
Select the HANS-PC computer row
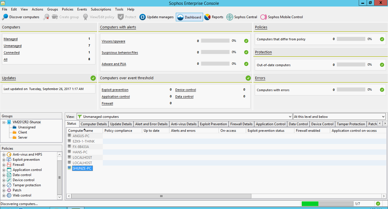(80, 152)
